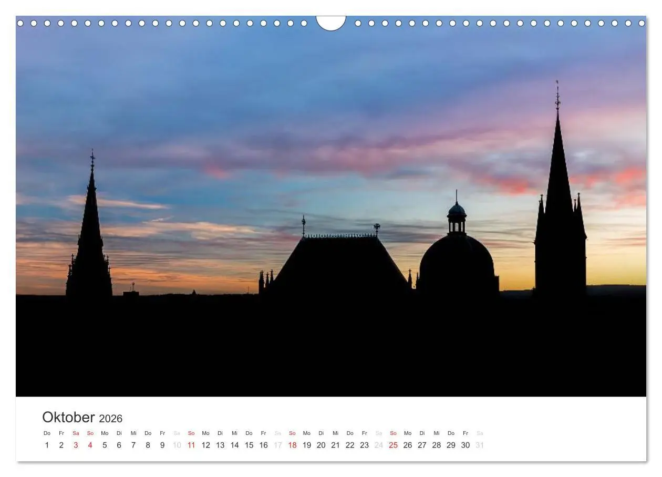The width and height of the screenshot is (662, 477).
Task: Click the first date 1
Action: tap(47, 444)
